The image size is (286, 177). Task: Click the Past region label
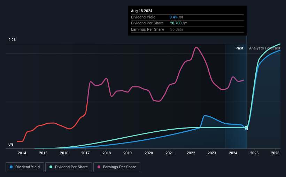click(x=239, y=48)
